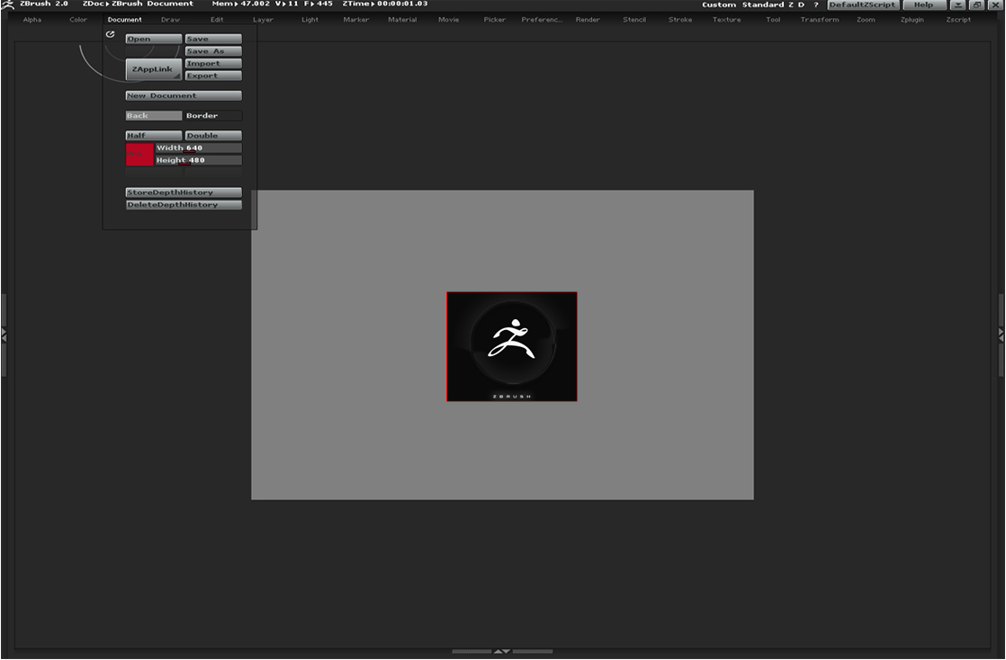This screenshot has width=1006, height=660.
Task: Open the Stencil menu
Action: [x=633, y=20]
